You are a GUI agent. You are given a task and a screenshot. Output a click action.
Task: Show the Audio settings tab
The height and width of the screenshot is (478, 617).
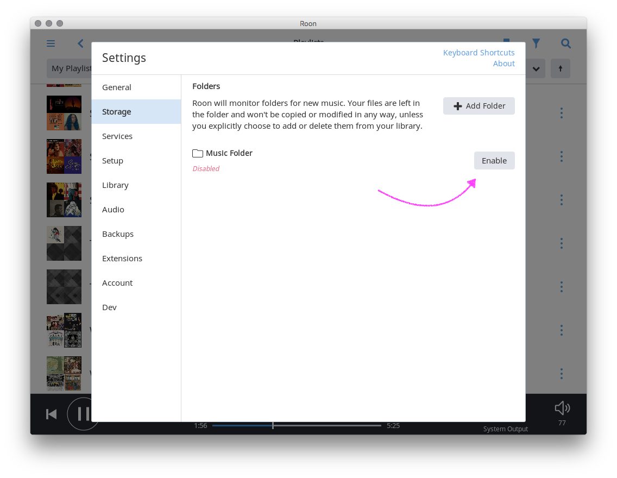coord(136,209)
